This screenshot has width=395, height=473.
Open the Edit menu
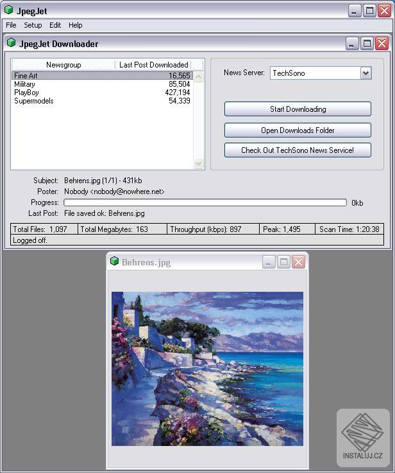pyautogui.click(x=55, y=25)
